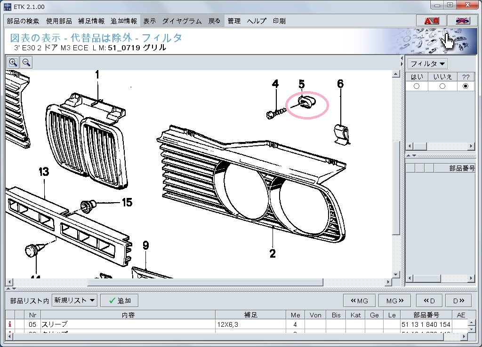The image size is (482, 347).
Task: Open the 追加情報 menu
Action: [124, 21]
